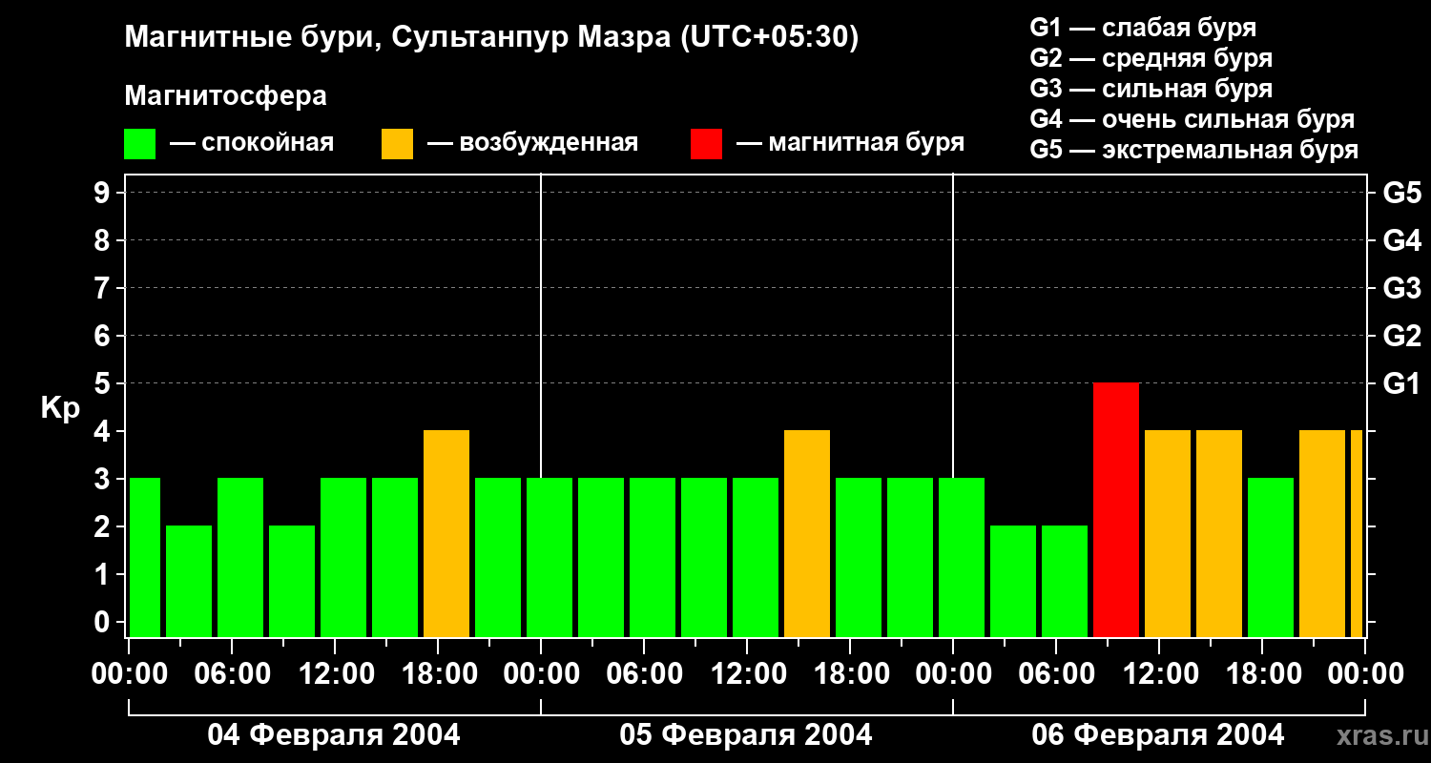
Task: Select the orange Kp 4 bar on 05 Февраля
Action: click(x=807, y=533)
